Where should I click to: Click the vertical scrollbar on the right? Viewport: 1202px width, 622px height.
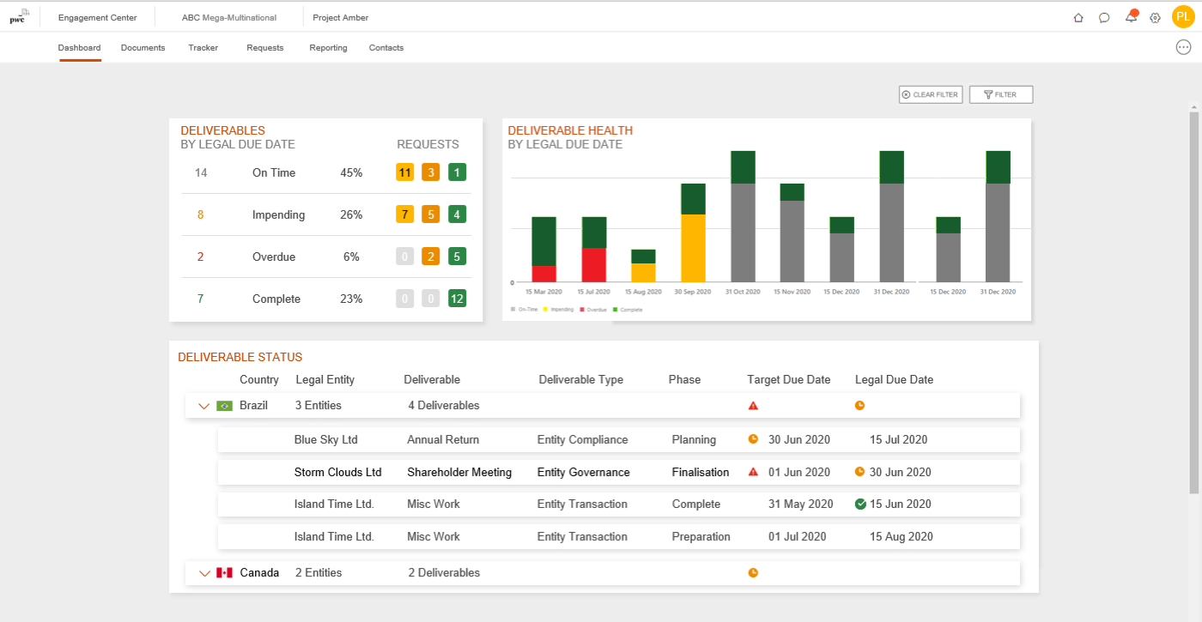coord(1193,300)
